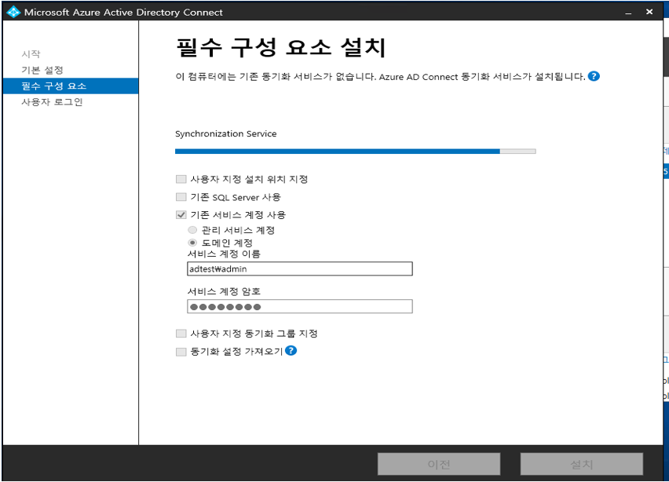This screenshot has height=482, width=669.
Task: Click the 서비스 계정 이름 label
Action: (224, 254)
